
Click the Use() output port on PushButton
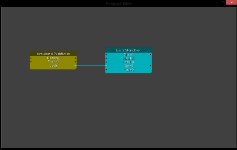75,66
